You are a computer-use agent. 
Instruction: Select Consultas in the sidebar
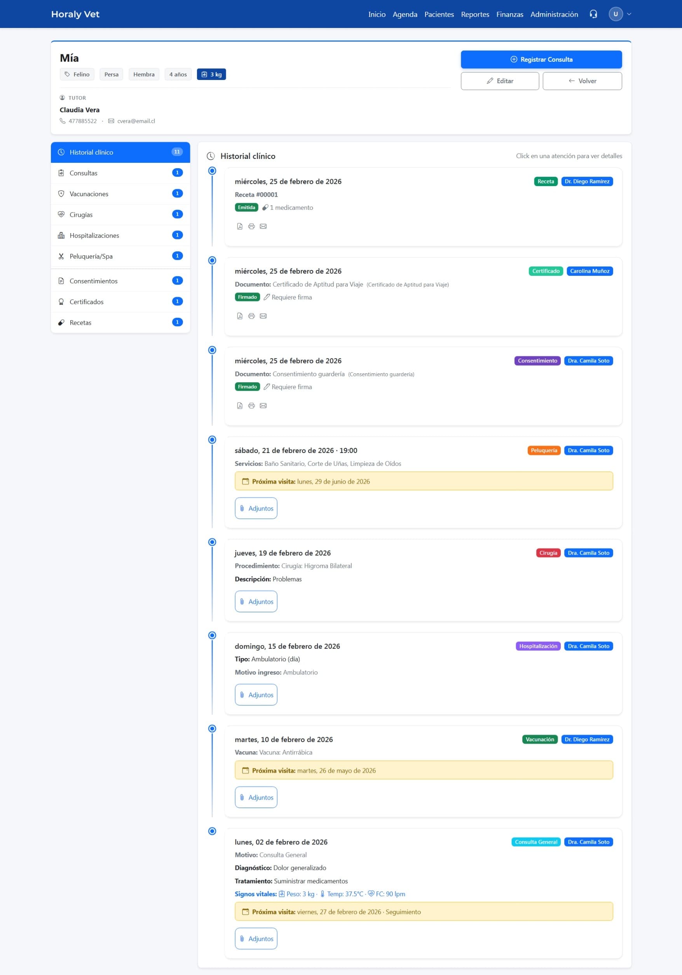click(x=83, y=173)
